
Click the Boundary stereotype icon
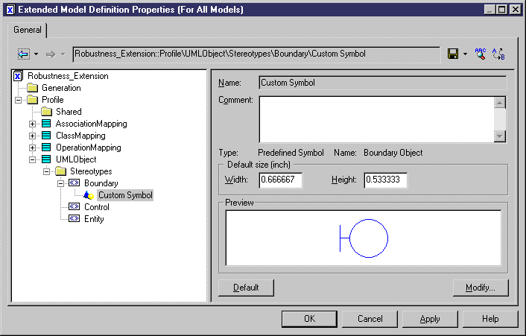click(75, 183)
